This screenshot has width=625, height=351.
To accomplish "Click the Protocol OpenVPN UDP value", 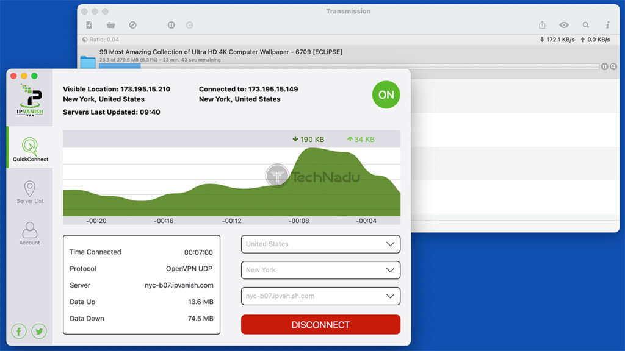I will (x=189, y=269).
